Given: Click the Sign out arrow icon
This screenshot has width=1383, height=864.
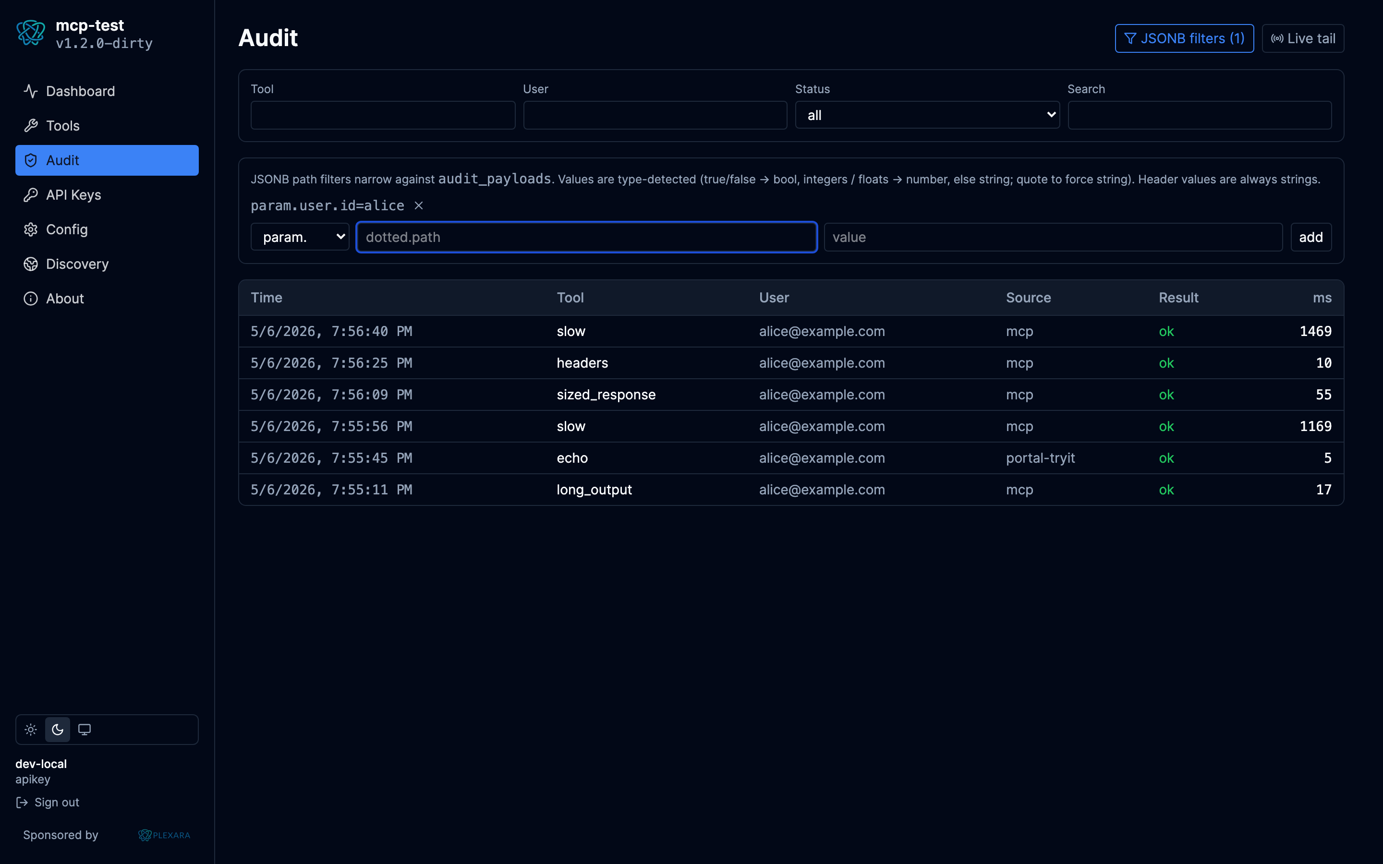Looking at the screenshot, I should pos(22,803).
